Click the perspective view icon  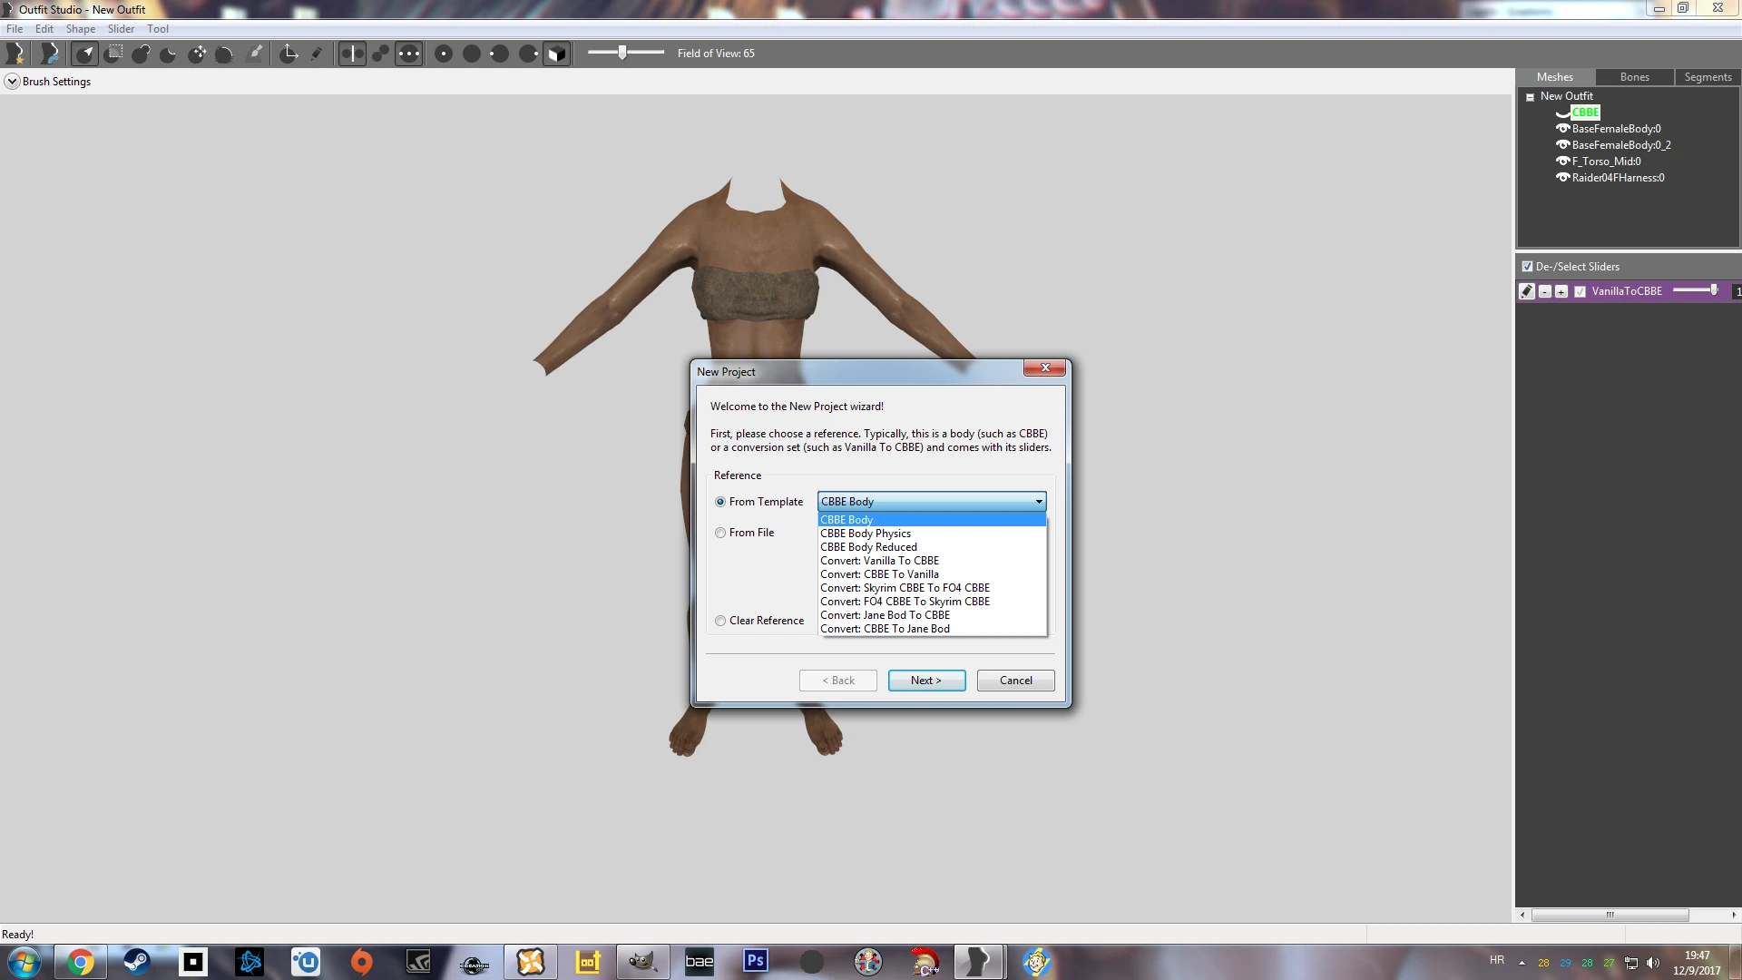[x=558, y=53]
